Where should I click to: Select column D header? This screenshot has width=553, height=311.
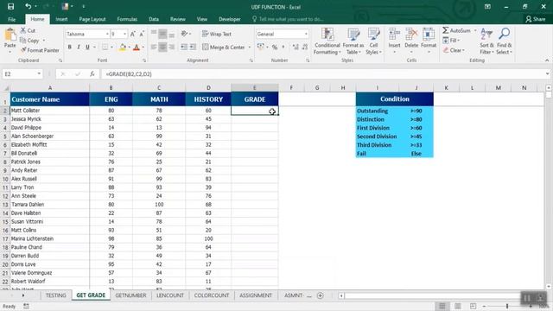click(x=208, y=87)
